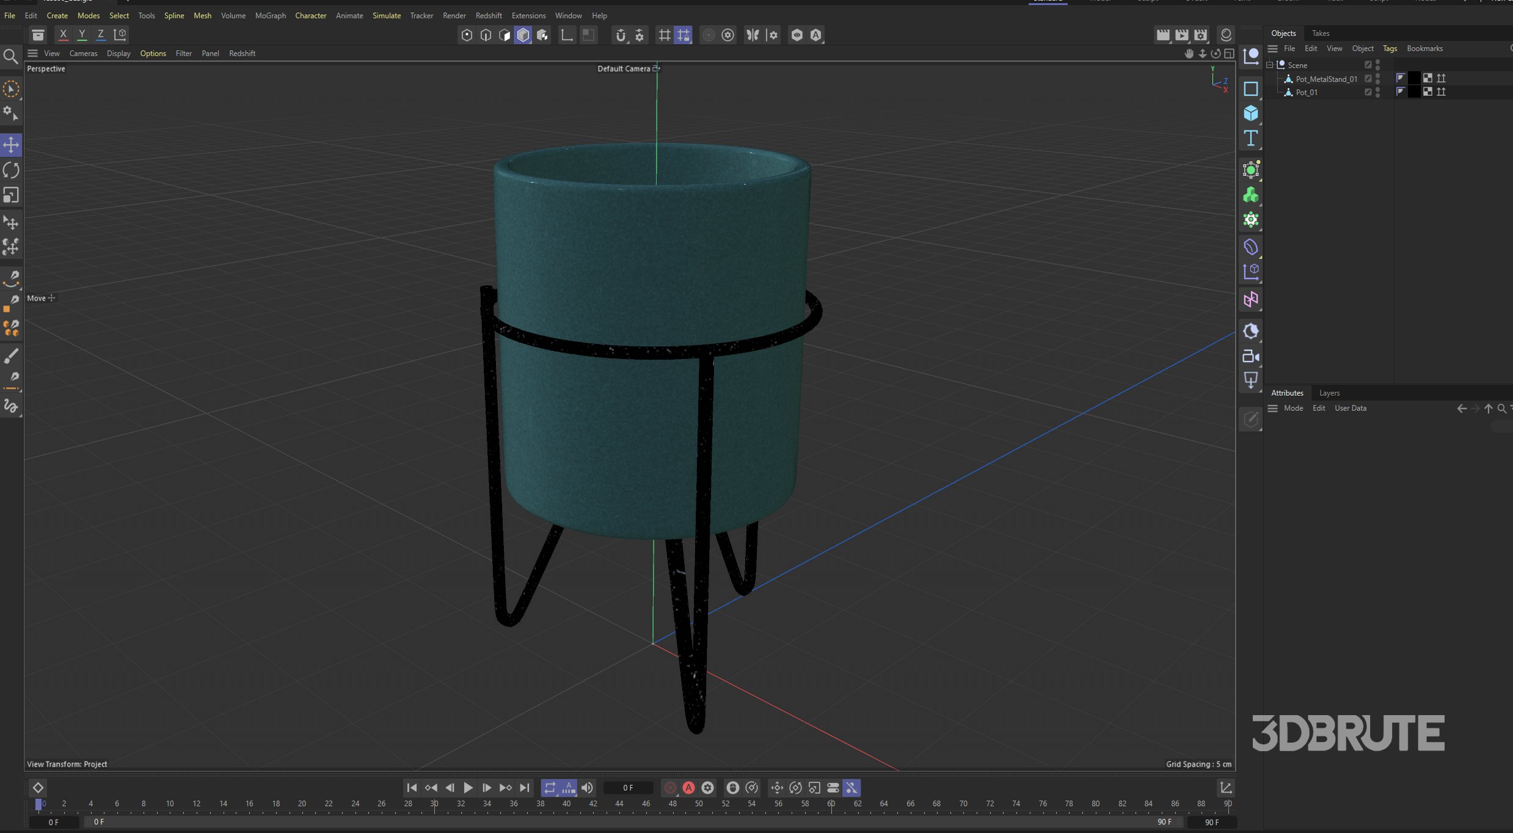The image size is (1513, 833).
Task: Open the MoGraph menu
Action: pyautogui.click(x=270, y=15)
